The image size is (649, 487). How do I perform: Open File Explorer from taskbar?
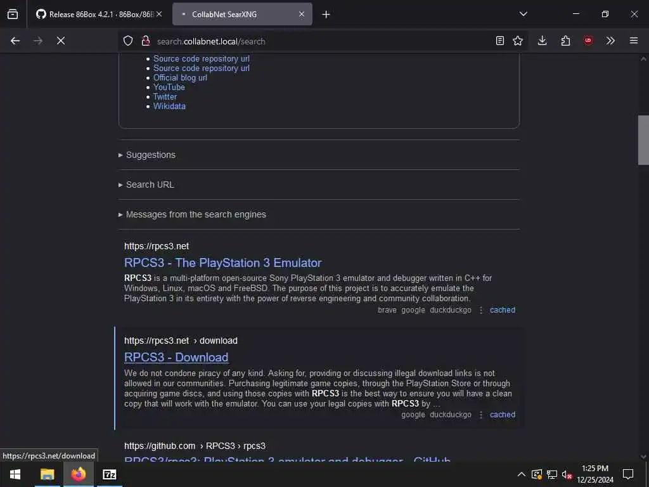47,474
